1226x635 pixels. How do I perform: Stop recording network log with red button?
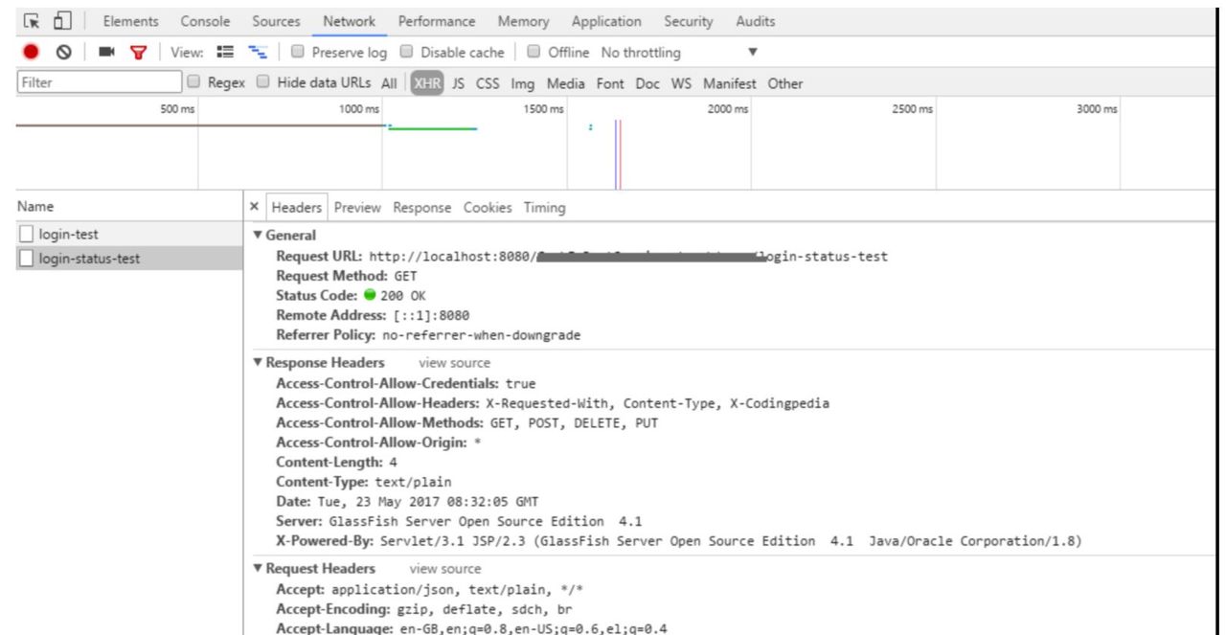(x=31, y=53)
